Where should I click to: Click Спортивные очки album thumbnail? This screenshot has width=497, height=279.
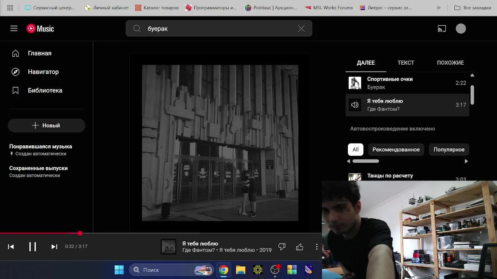point(355,83)
